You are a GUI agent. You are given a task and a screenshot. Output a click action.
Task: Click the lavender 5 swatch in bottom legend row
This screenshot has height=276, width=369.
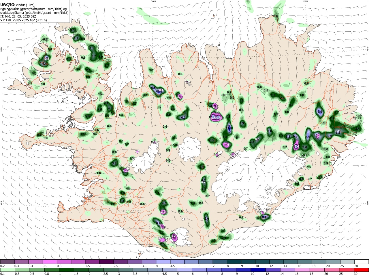(184, 270)
